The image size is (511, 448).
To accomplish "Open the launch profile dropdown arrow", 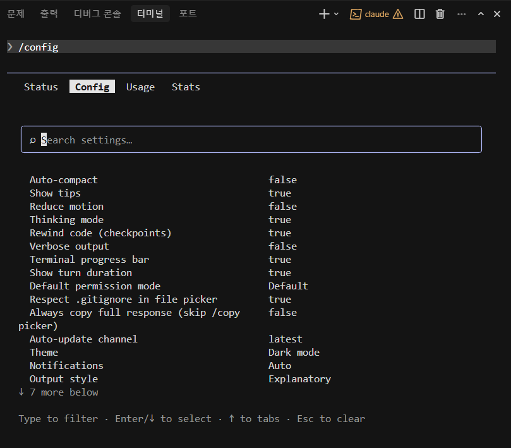I will click(336, 14).
